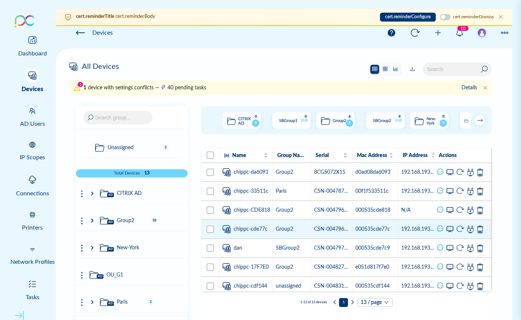Expand the Group2 tree node

(x=92, y=221)
